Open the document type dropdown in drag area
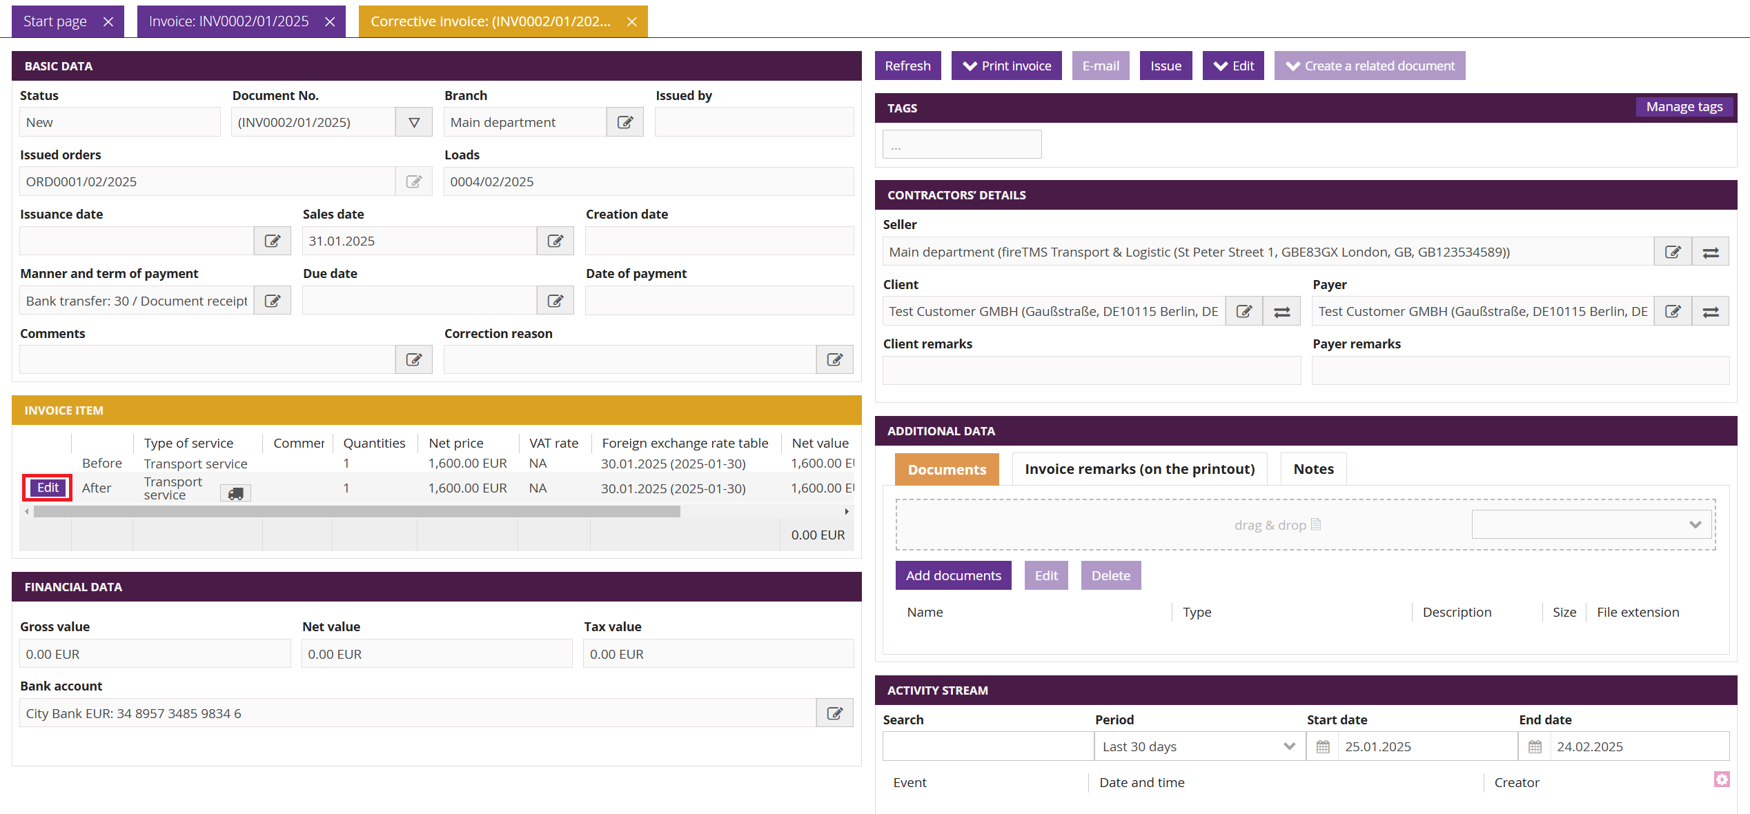 (x=1591, y=524)
